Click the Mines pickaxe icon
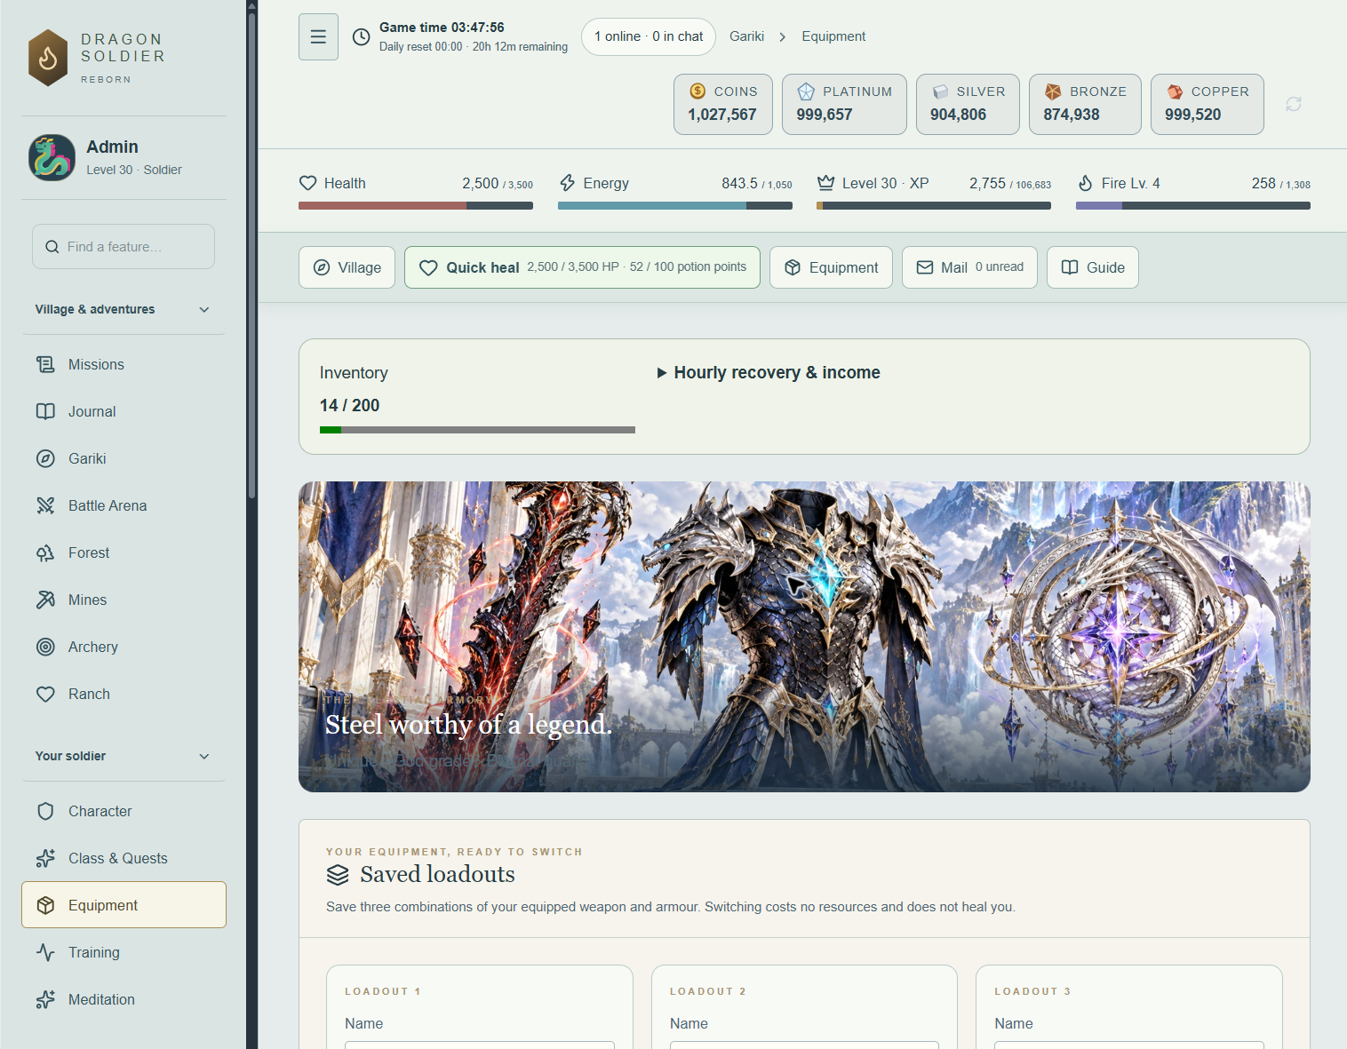The image size is (1347, 1049). pos(45,600)
